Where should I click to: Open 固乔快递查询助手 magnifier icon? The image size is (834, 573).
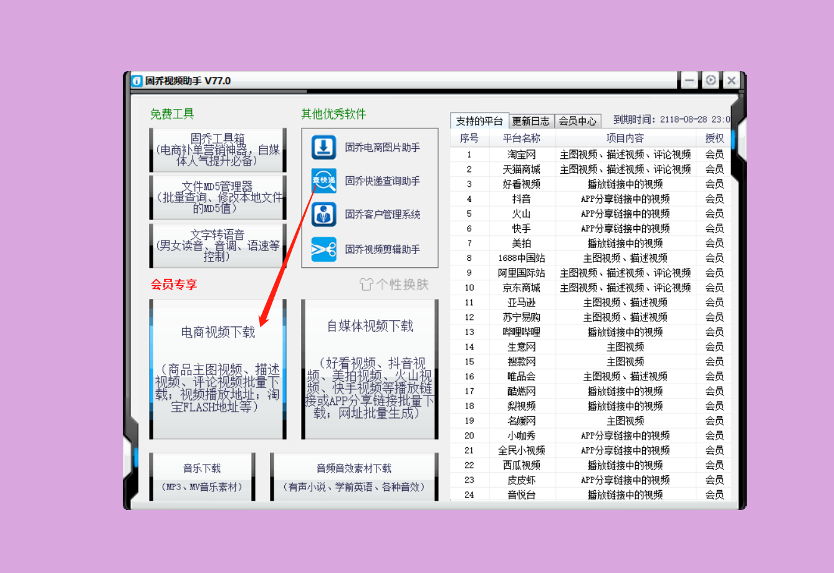[324, 181]
